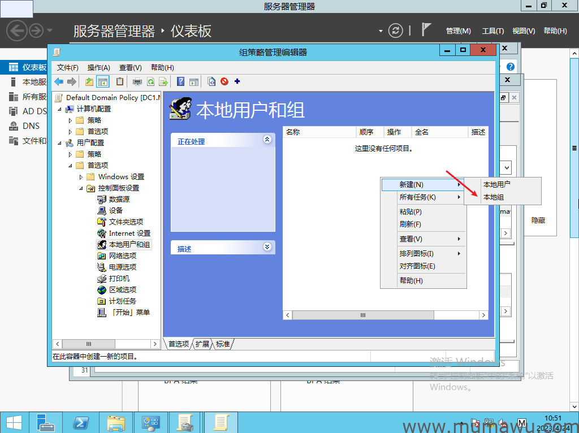Image resolution: width=579 pixels, height=433 pixels.
Task: Select 本地用户 in the submenu
Action: (496, 184)
